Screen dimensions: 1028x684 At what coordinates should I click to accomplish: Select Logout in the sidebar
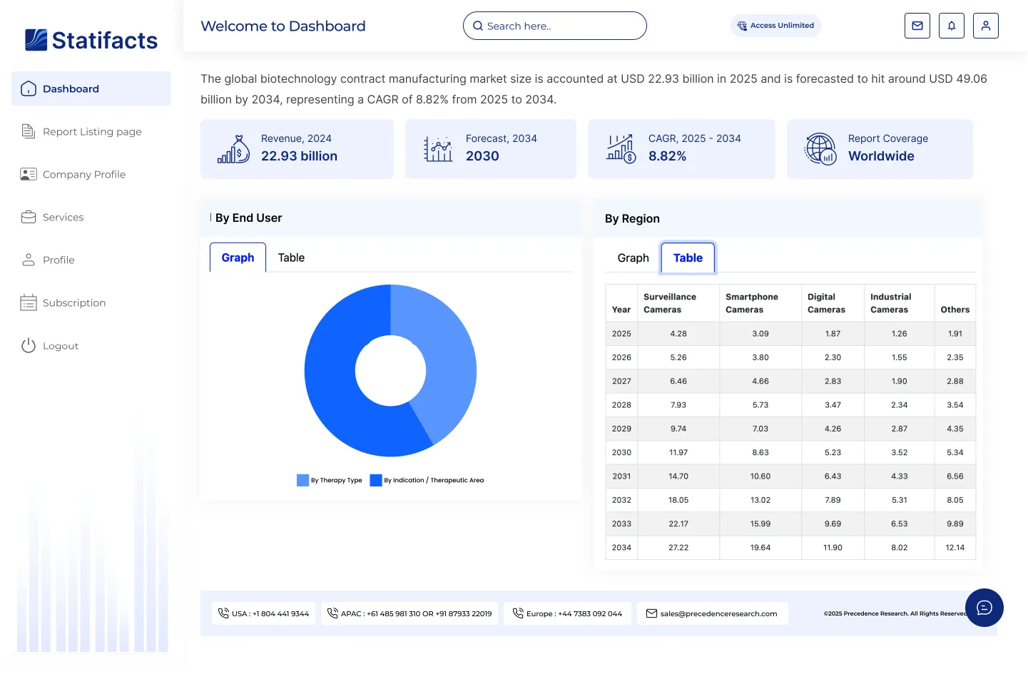91,345
